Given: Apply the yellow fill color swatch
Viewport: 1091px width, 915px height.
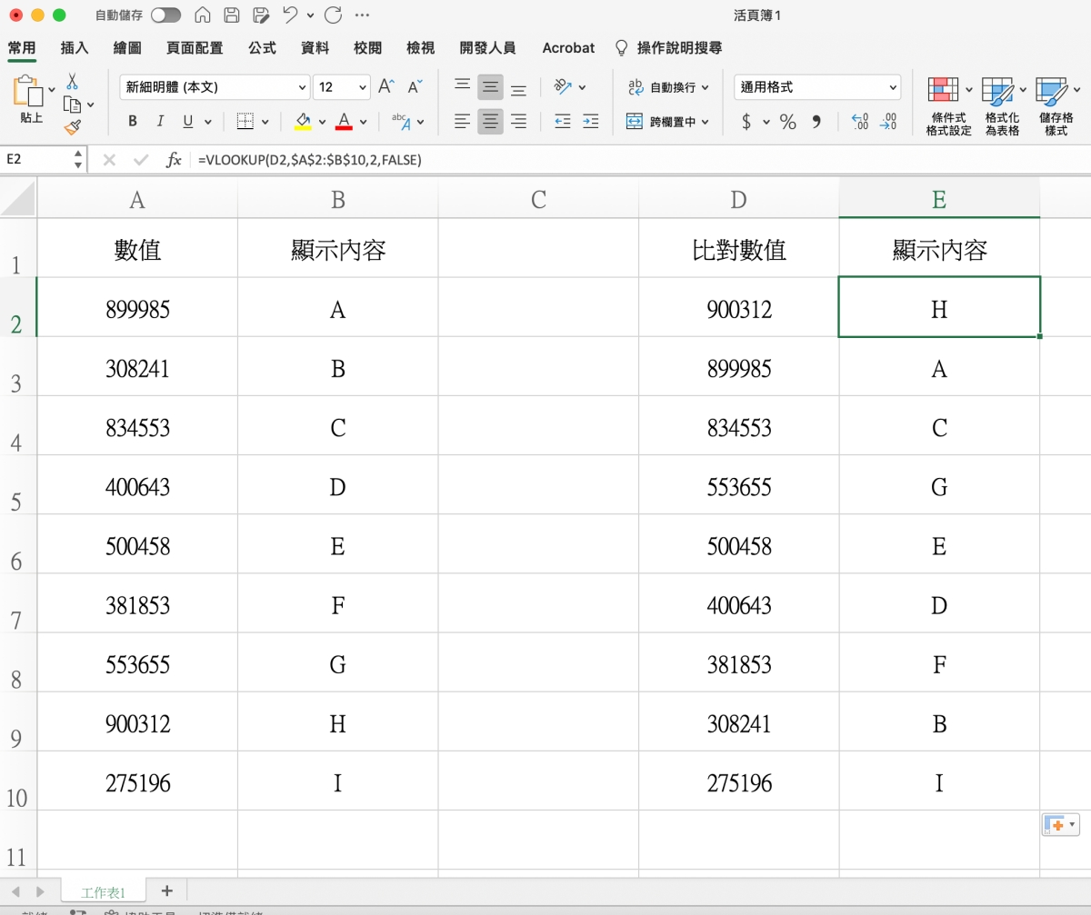Looking at the screenshot, I should pos(303,122).
